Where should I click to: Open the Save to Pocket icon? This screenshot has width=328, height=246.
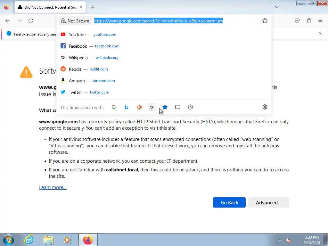click(x=297, y=20)
